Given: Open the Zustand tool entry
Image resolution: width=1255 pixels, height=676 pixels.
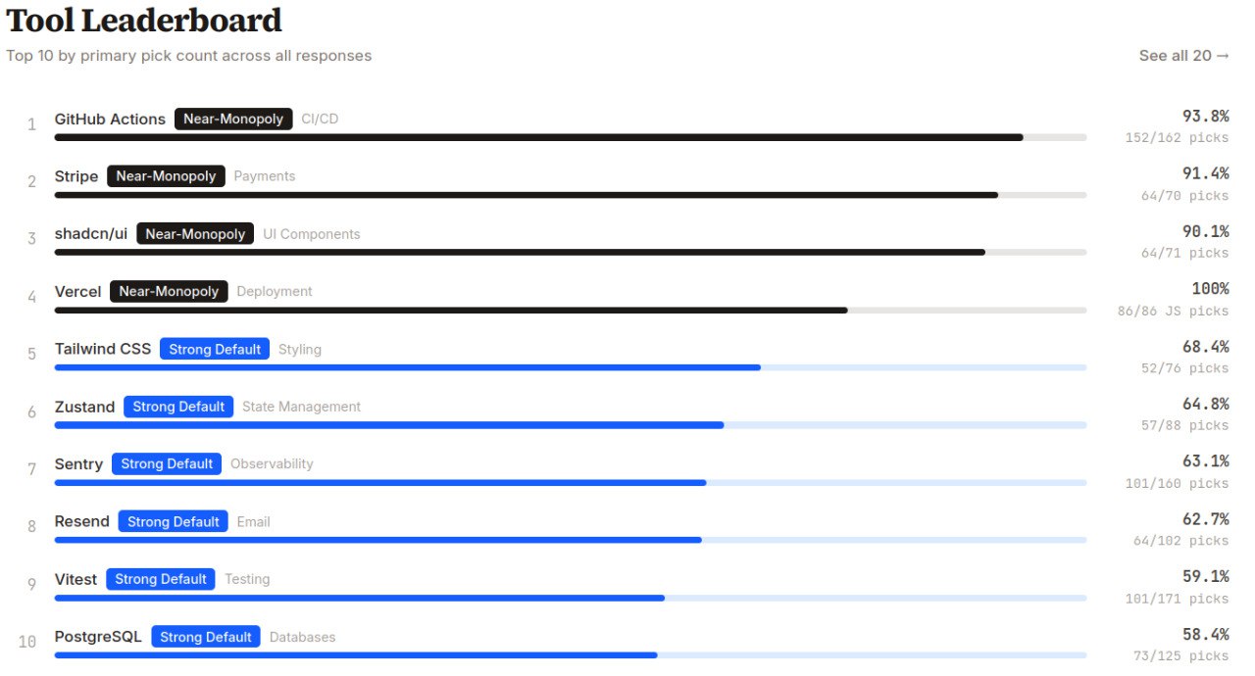Looking at the screenshot, I should [x=84, y=407].
